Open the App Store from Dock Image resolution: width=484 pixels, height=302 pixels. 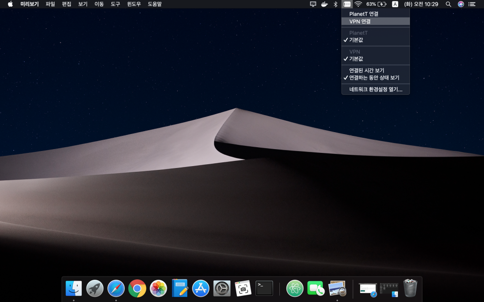pyautogui.click(x=200, y=288)
